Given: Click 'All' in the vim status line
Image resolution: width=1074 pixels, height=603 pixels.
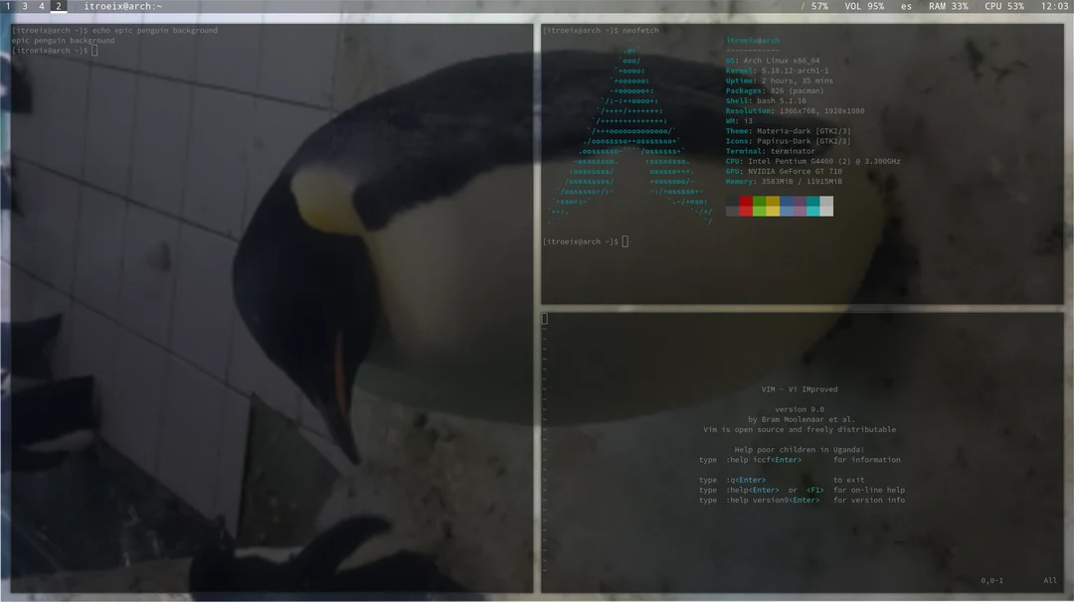Looking at the screenshot, I should coord(1049,580).
